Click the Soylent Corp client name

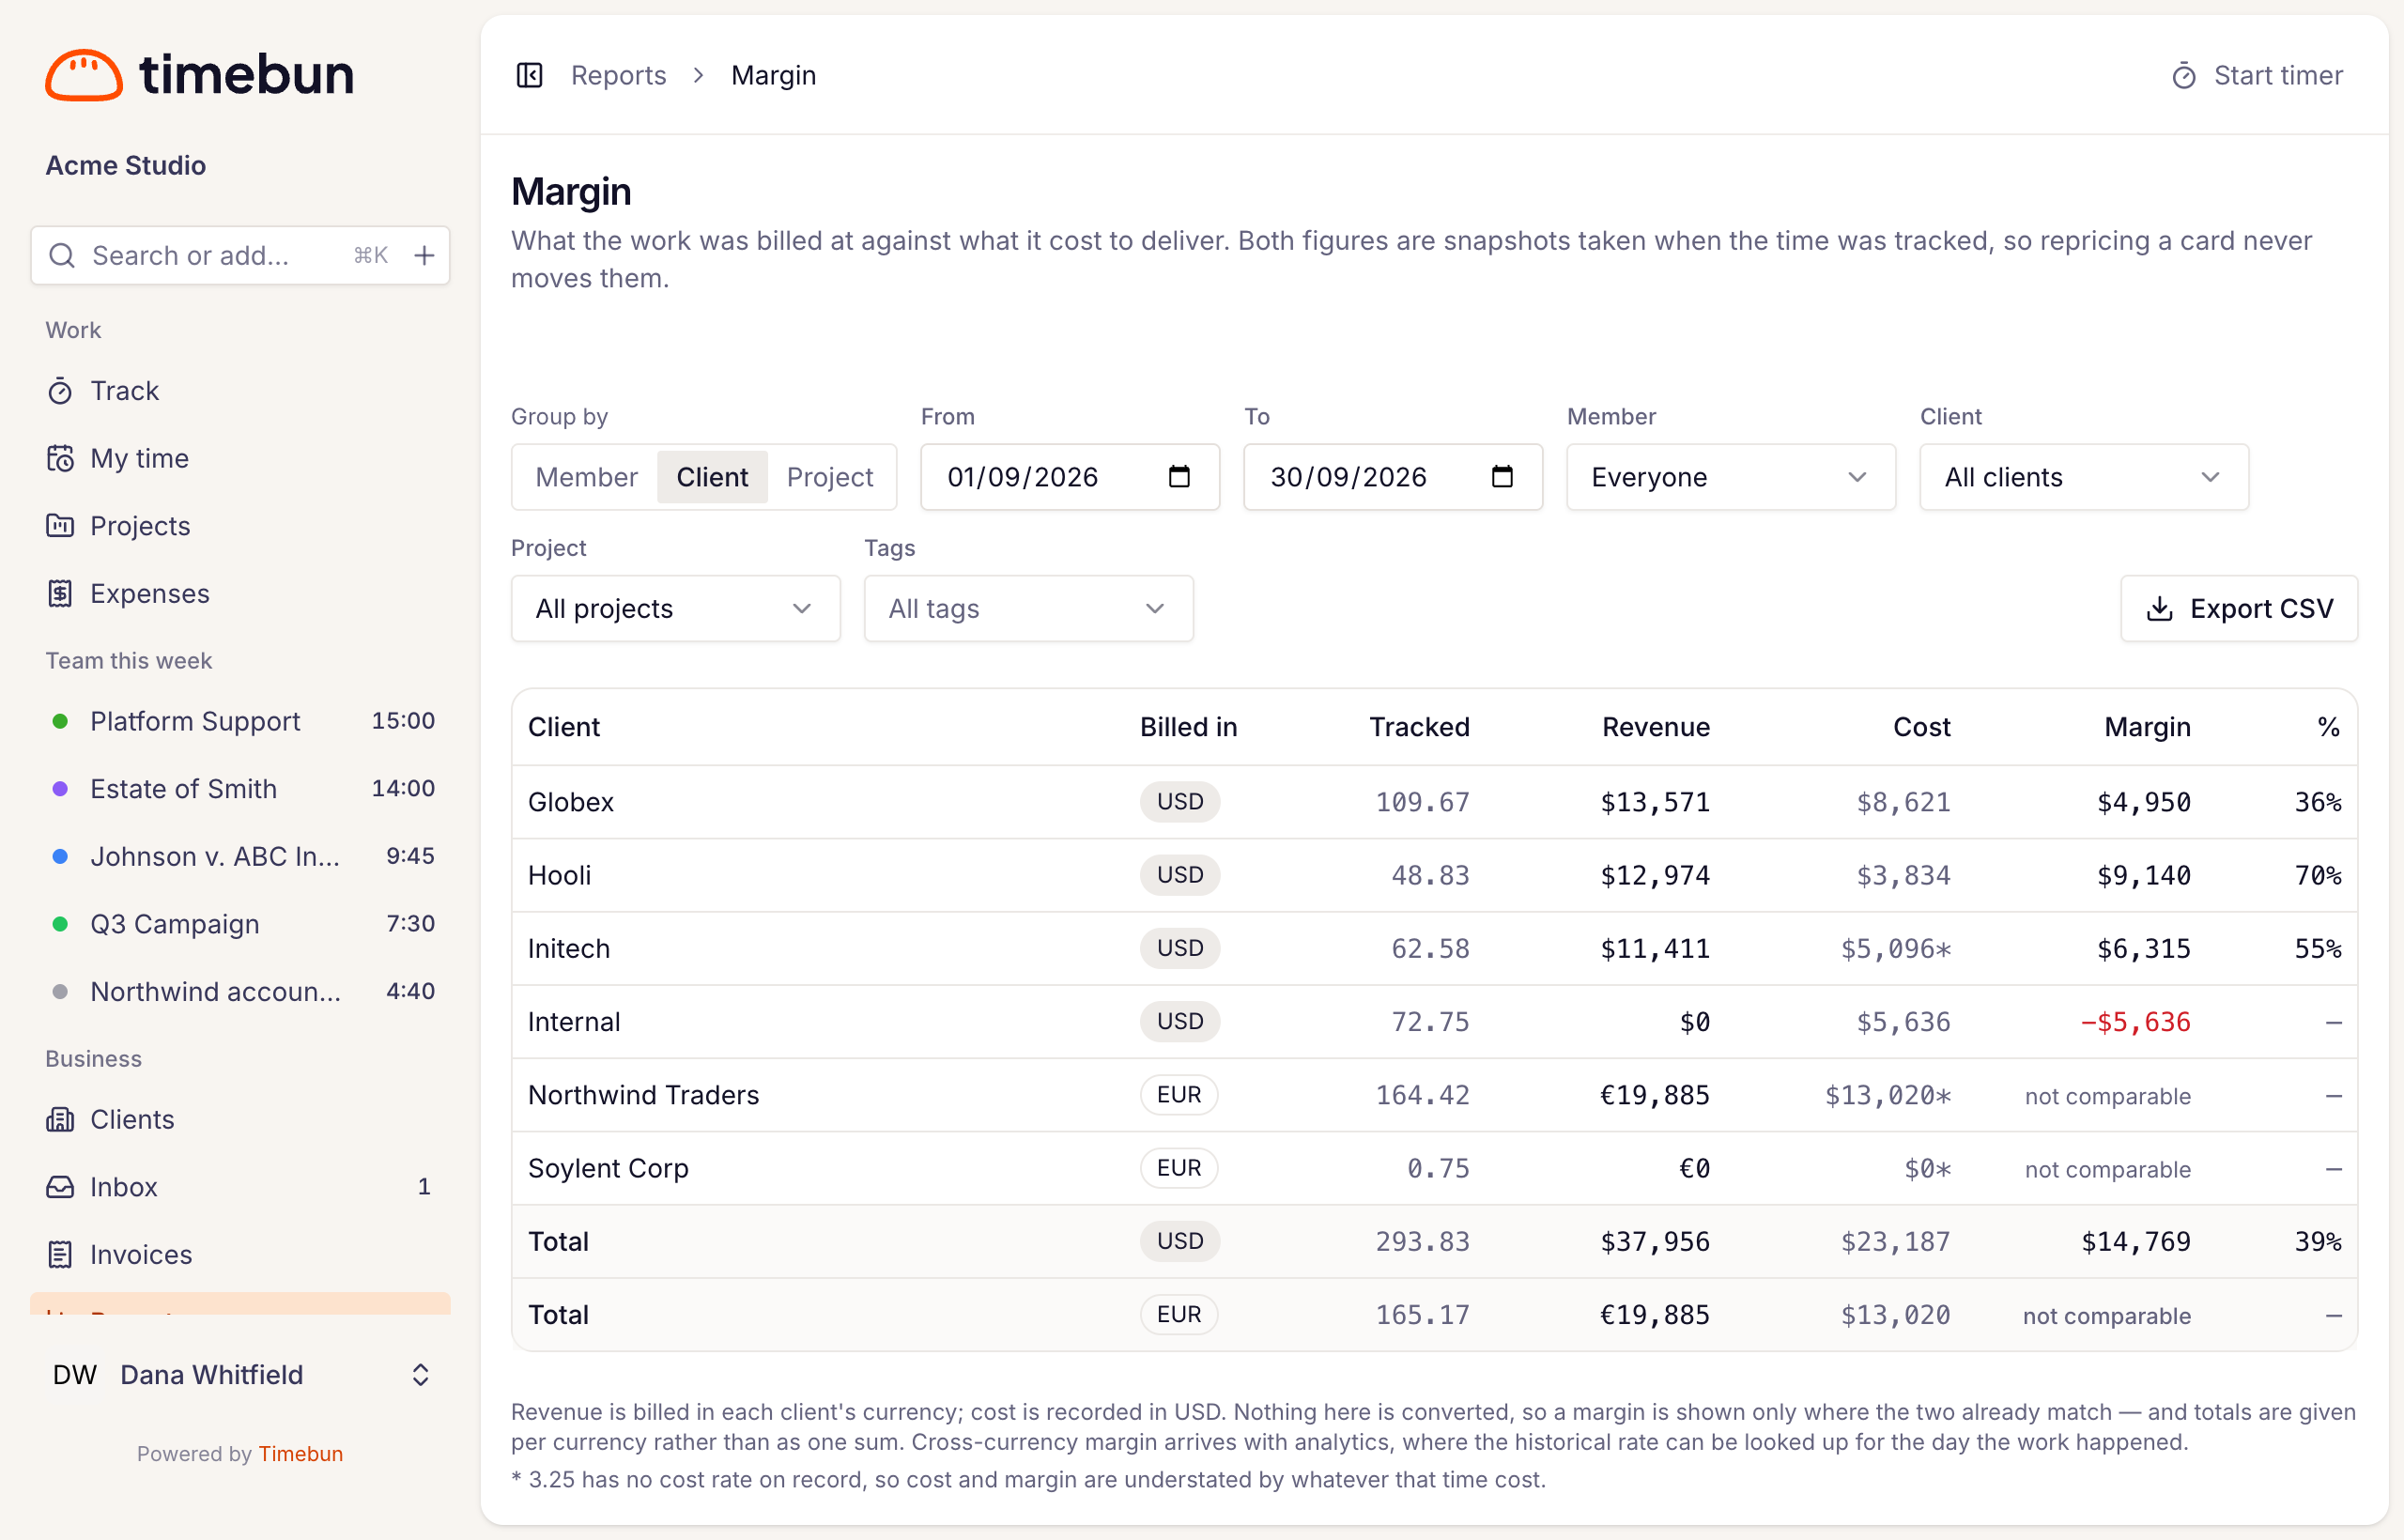(x=608, y=1168)
